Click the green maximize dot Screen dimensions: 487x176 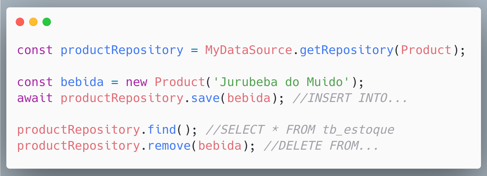pos(47,22)
